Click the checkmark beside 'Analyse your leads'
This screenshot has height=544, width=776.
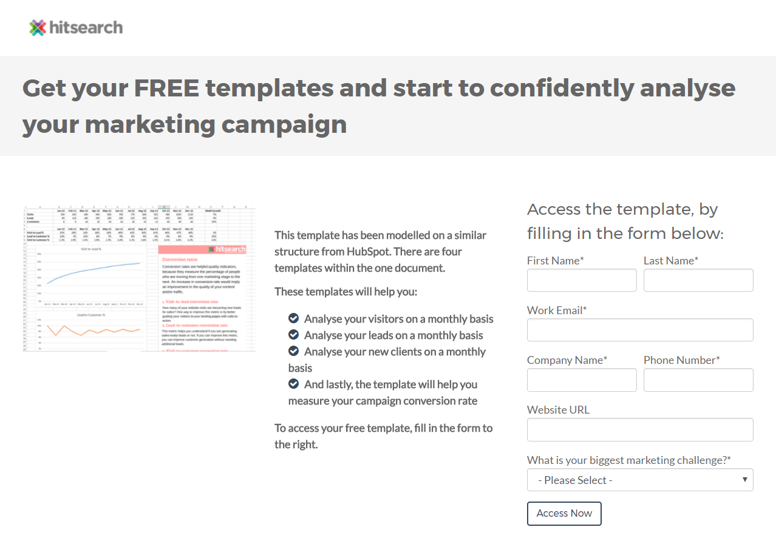pyautogui.click(x=294, y=334)
